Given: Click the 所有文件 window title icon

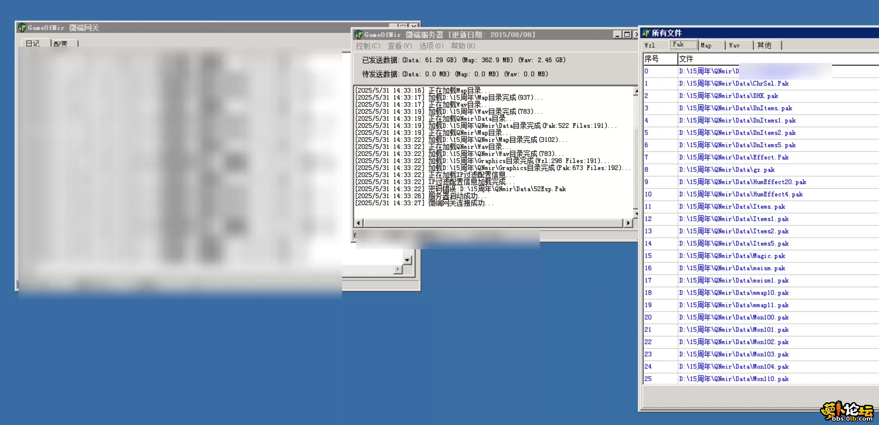Looking at the screenshot, I should click(x=646, y=33).
